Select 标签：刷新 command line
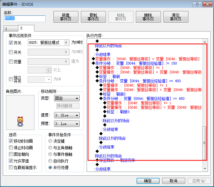 click(x=108, y=76)
